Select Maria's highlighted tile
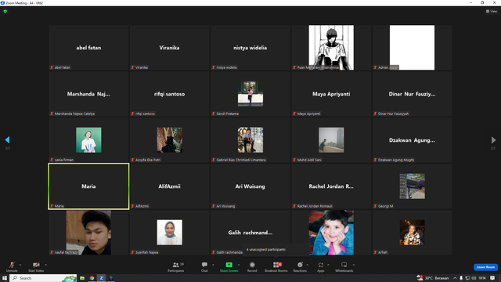 tap(88, 186)
